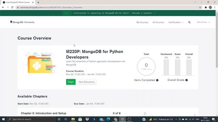Expand Chapter 0 row with the chevron

[194, 115]
